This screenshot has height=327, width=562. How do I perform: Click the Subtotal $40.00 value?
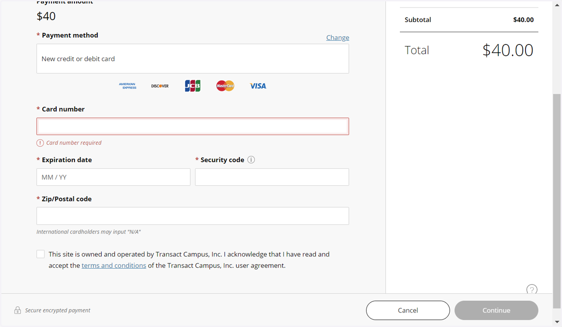[523, 20]
